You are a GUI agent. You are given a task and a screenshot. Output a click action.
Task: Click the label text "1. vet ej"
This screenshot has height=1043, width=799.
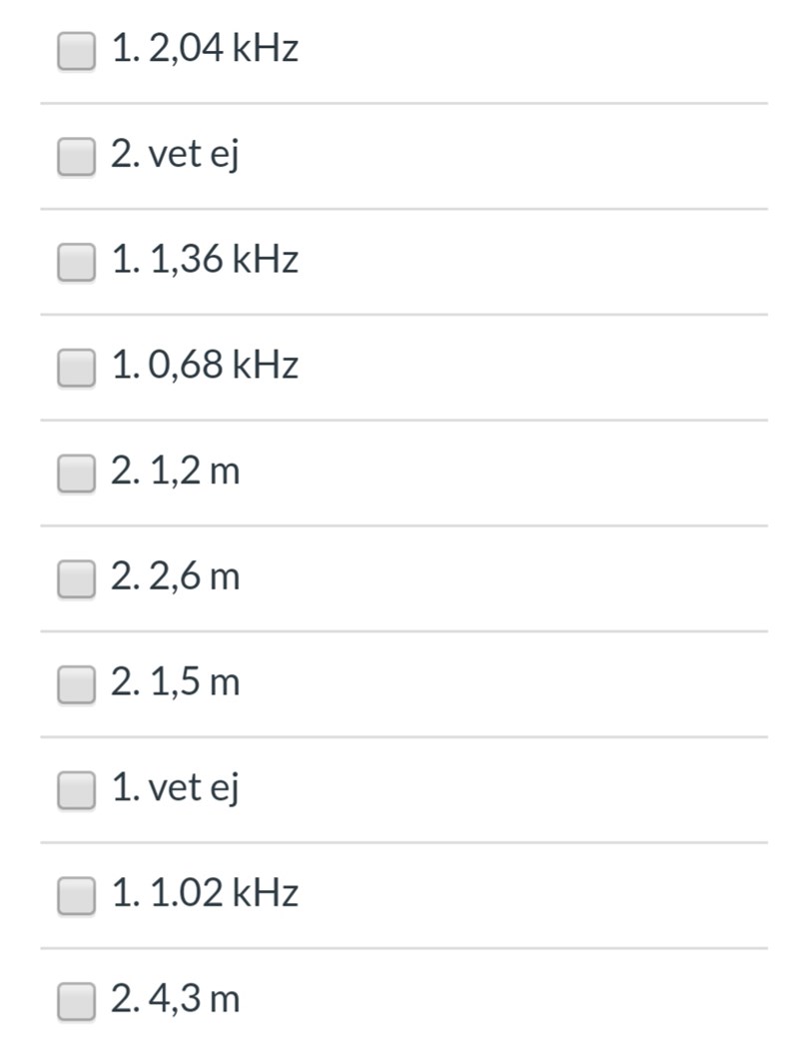(175, 789)
